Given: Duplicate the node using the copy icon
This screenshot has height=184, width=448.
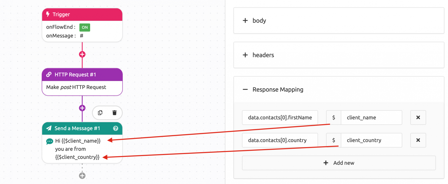Looking at the screenshot, I should coord(100,113).
